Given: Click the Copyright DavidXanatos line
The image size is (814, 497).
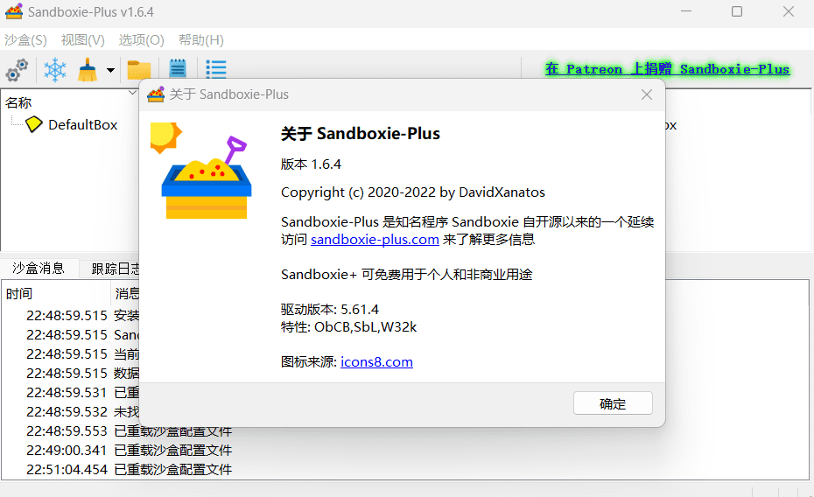Looking at the screenshot, I should [413, 192].
